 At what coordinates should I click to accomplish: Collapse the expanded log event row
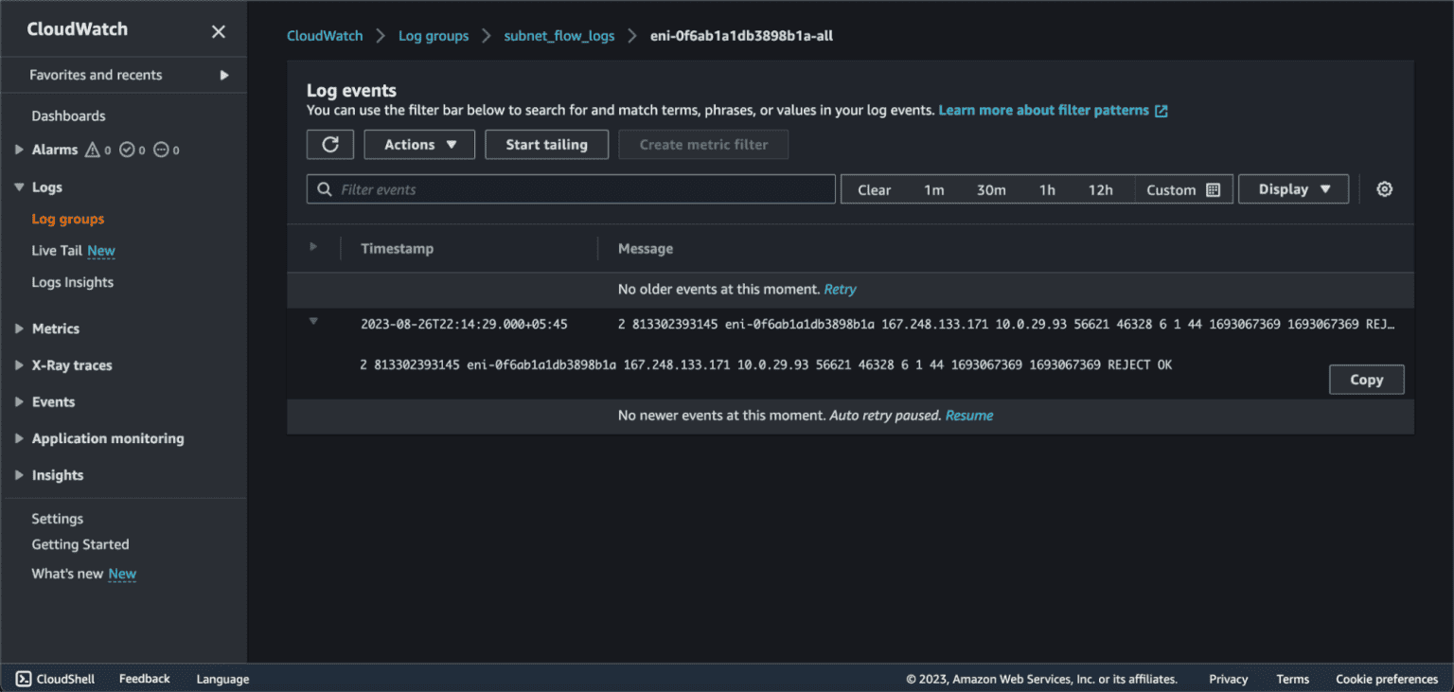point(312,321)
